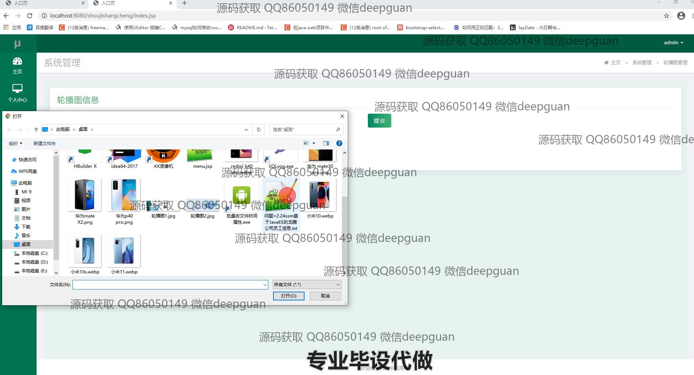
Task: Toggle the preview pane icon
Action: [x=326, y=143]
